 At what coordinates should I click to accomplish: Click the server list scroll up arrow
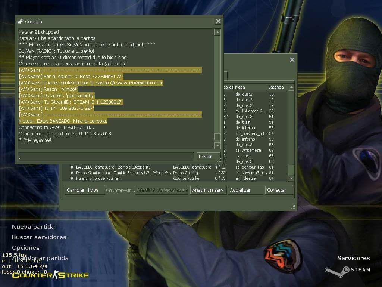pyautogui.click(x=291, y=87)
